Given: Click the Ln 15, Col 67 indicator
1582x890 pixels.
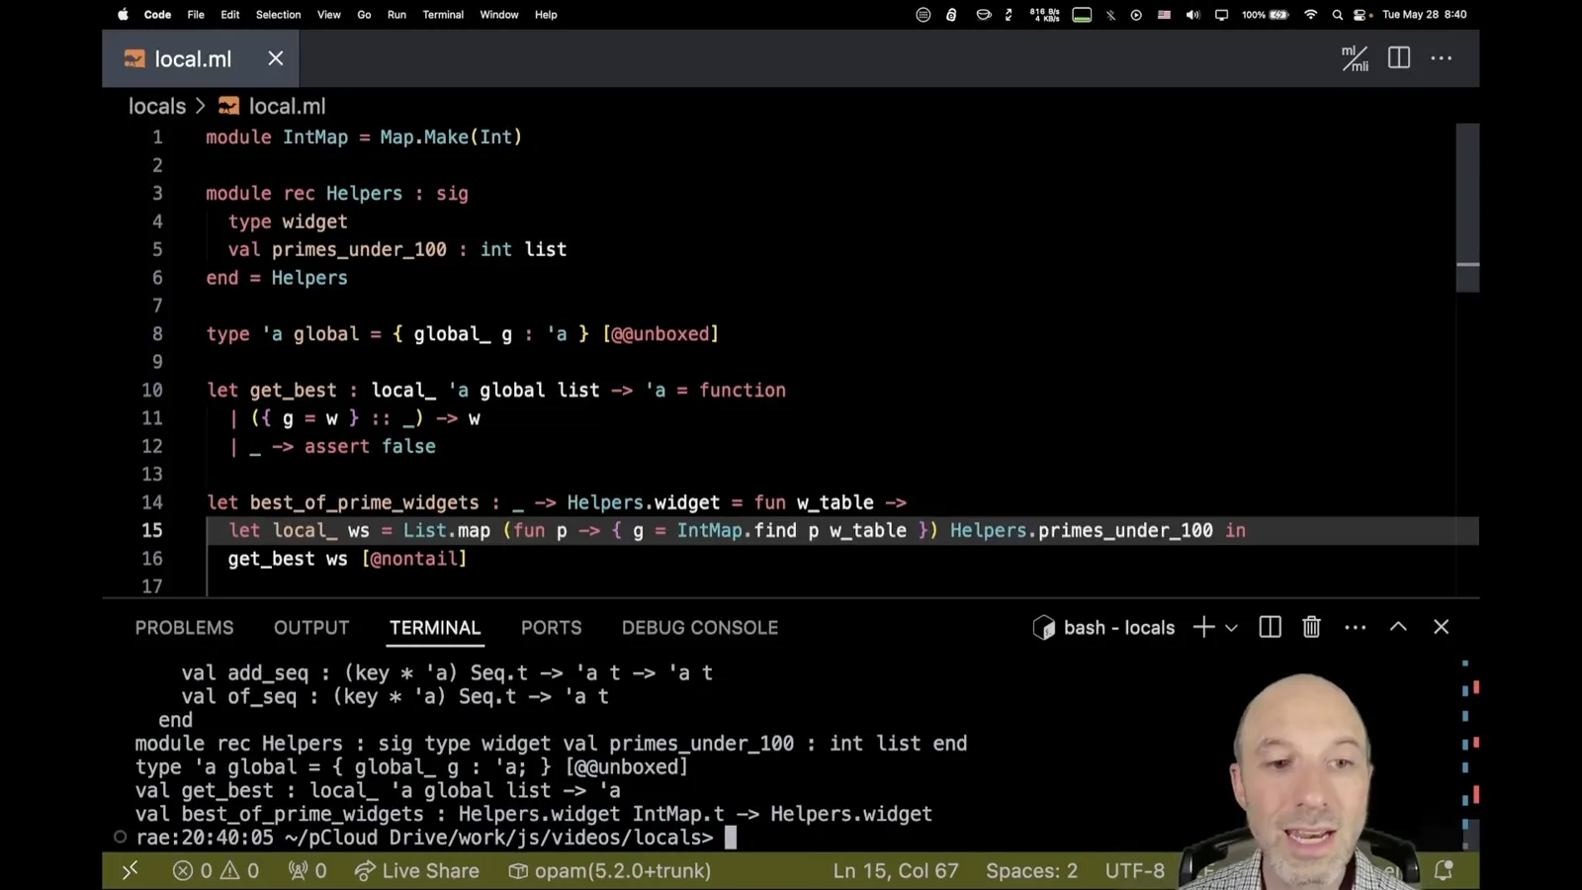Looking at the screenshot, I should 896,871.
